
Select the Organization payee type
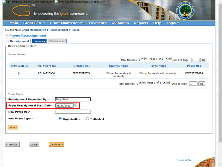(60, 119)
